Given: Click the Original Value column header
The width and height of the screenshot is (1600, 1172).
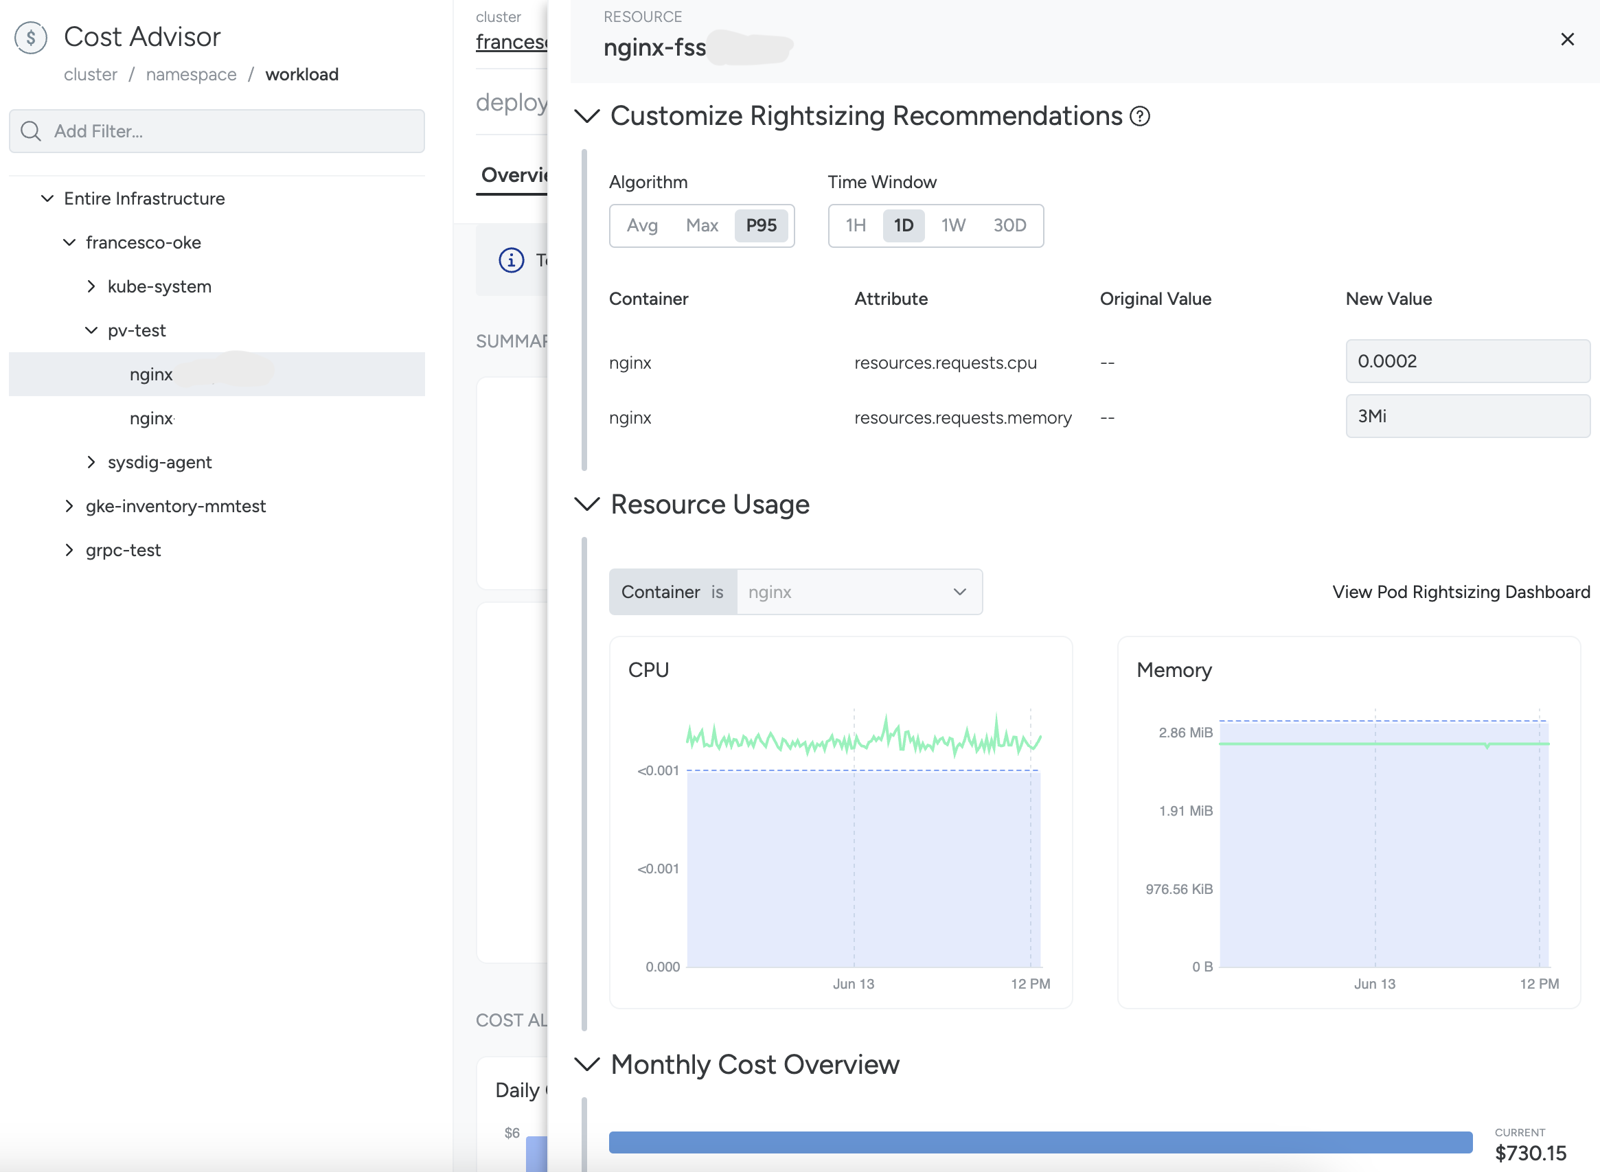Looking at the screenshot, I should tap(1155, 299).
